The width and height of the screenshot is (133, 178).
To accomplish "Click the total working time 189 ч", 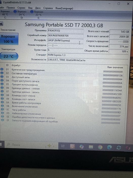I will click(x=119, y=51).
